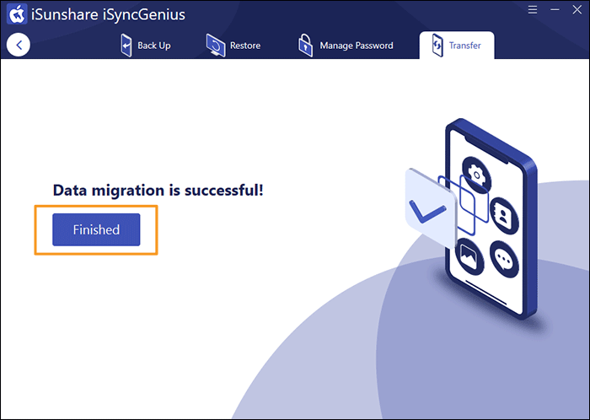
Task: Minimize the iSyncGenius window
Action: 555,10
